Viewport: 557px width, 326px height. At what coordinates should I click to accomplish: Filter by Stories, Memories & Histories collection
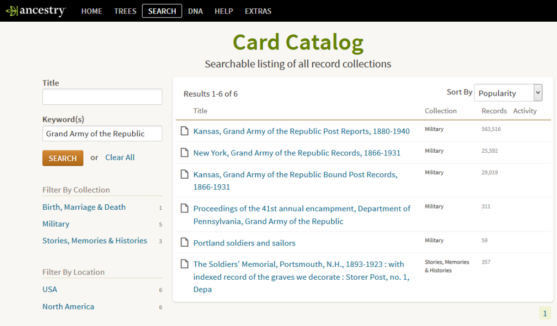point(95,241)
